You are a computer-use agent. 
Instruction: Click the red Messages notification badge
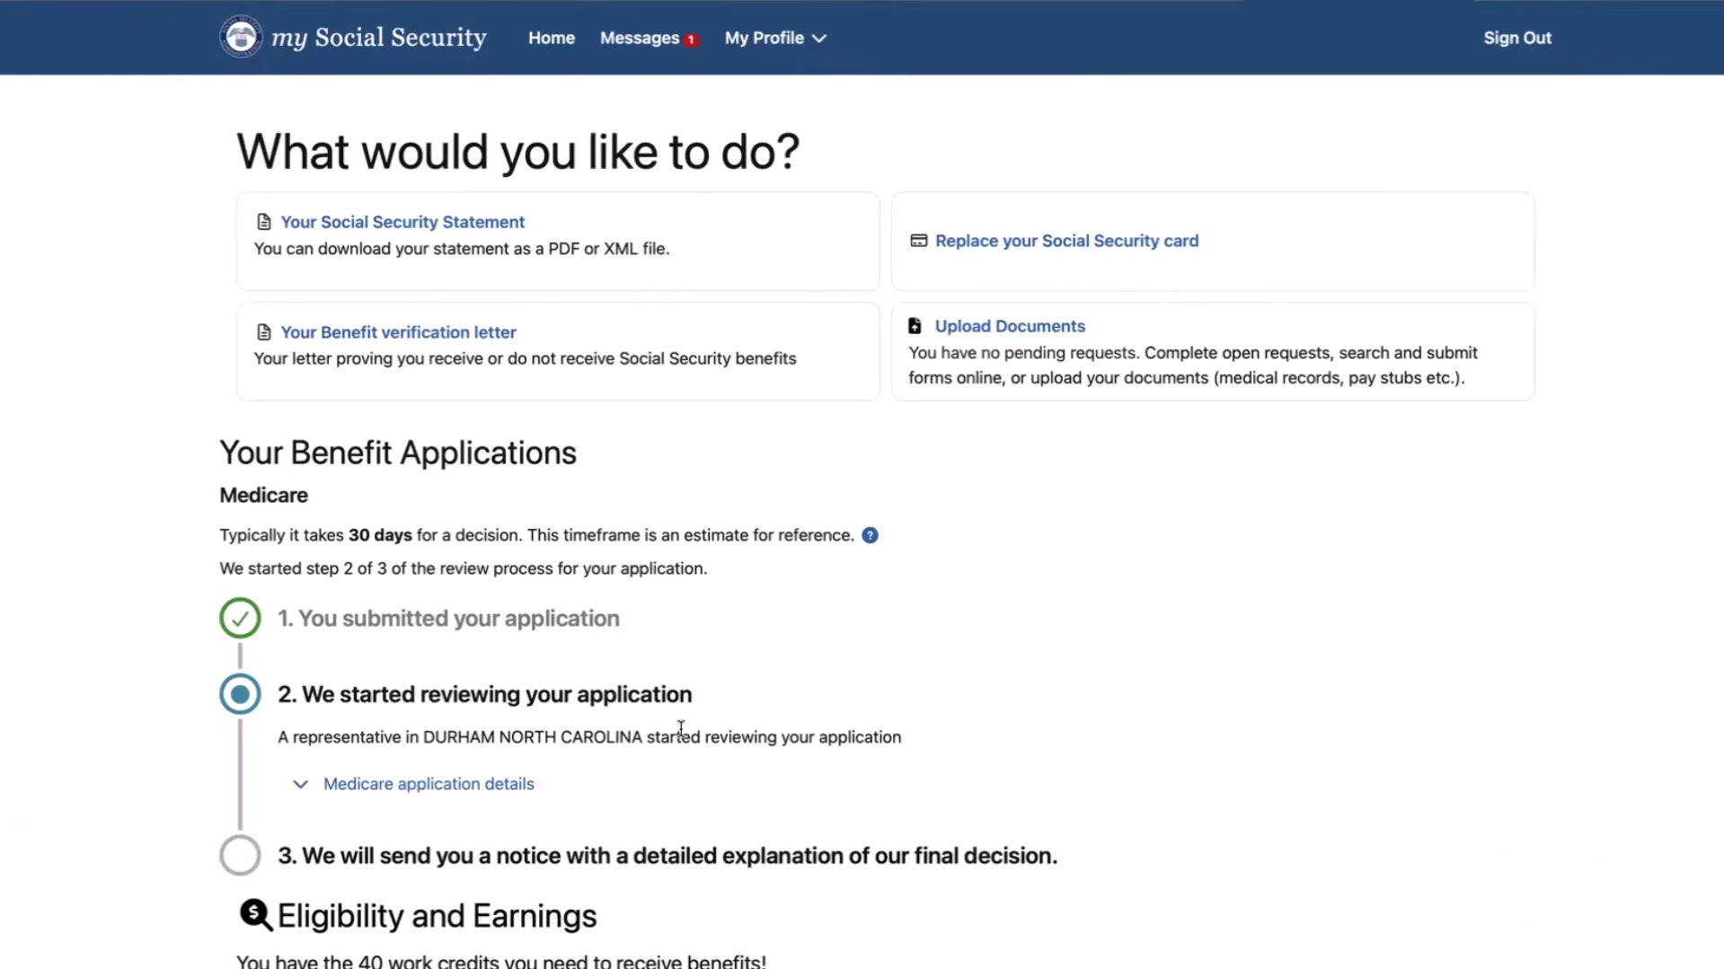coord(690,40)
